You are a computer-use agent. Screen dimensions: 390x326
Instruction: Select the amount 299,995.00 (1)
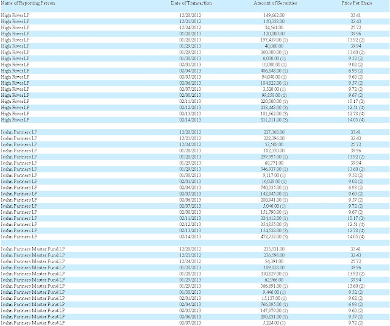click(x=274, y=157)
